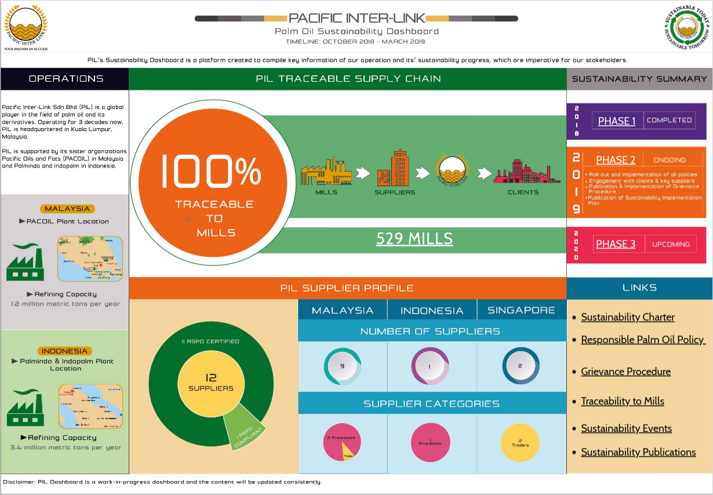Open the PHASE 1 link

[617, 121]
